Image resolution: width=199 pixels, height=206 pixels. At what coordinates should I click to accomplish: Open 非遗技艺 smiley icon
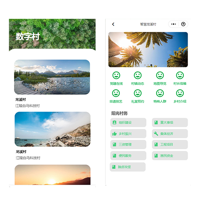pyautogui.click(x=116, y=93)
